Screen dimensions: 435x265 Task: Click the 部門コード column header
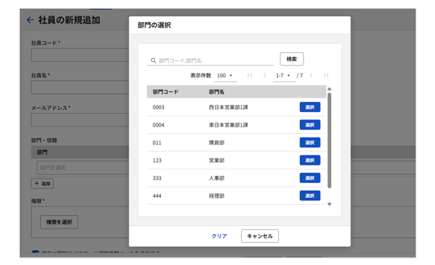(x=165, y=91)
